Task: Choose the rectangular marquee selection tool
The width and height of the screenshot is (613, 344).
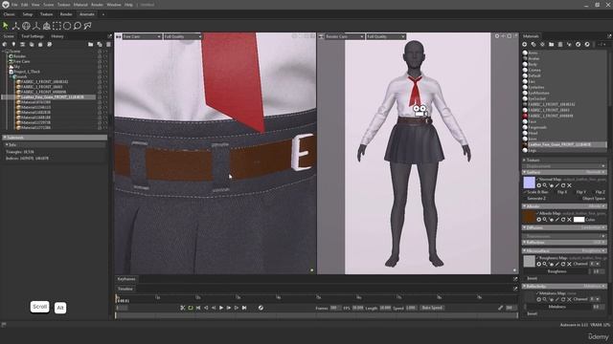Action: (57, 26)
